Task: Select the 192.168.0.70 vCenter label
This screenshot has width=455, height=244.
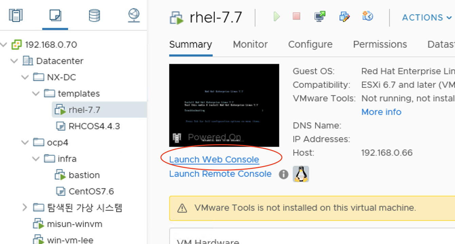Action: 51,45
